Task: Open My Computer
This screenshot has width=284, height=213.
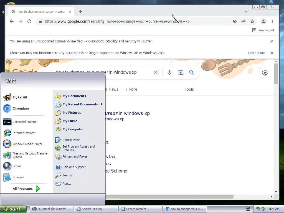Action: pos(70,129)
